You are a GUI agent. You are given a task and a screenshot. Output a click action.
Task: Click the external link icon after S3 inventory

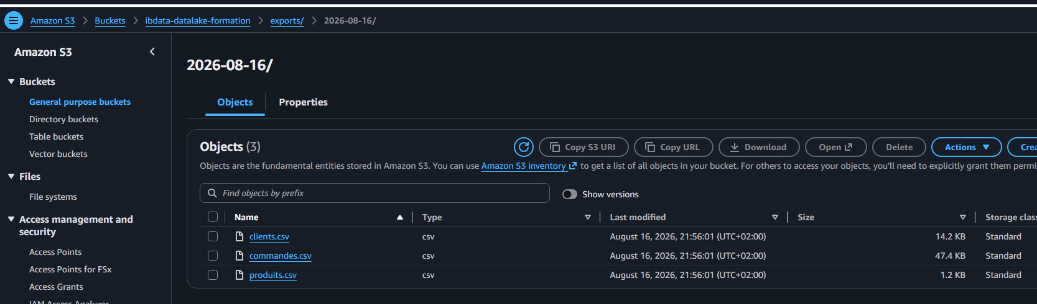click(573, 166)
